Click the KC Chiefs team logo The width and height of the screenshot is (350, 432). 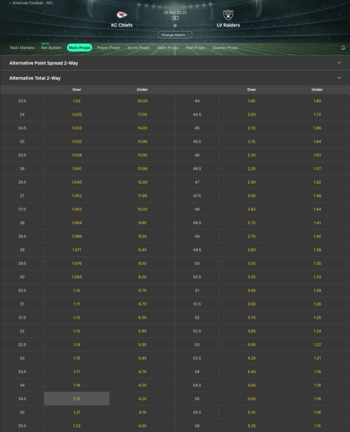pos(121,15)
